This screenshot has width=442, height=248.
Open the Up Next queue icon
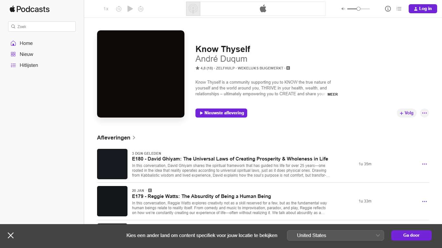coord(399,9)
